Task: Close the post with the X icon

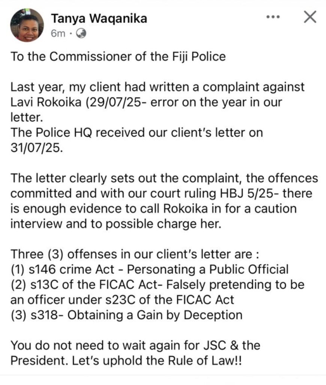Action: coord(310,17)
